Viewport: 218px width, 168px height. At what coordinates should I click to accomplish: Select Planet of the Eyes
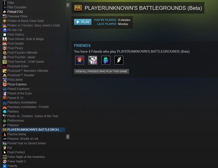20,93
